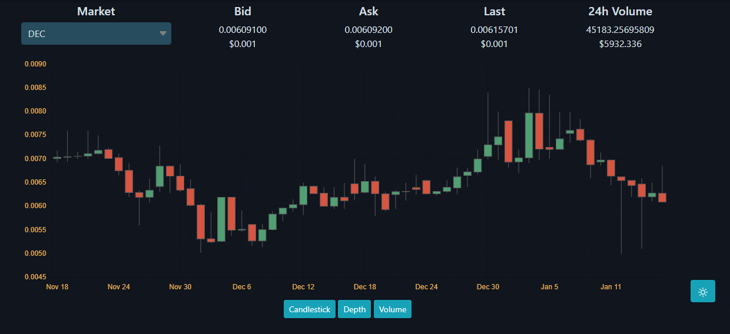730x334 pixels.
Task: Click the Dec 18 date axis label
Action: coord(365,287)
